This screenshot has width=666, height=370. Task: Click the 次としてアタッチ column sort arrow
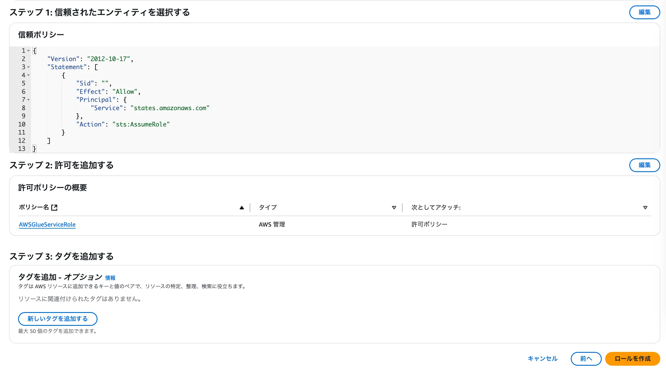point(645,207)
